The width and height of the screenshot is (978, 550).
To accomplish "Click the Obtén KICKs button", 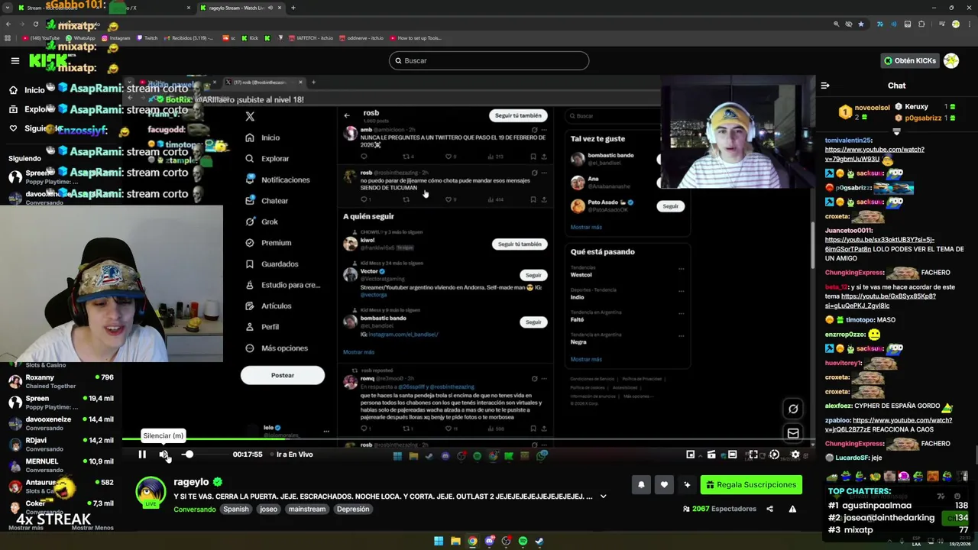I will [909, 60].
